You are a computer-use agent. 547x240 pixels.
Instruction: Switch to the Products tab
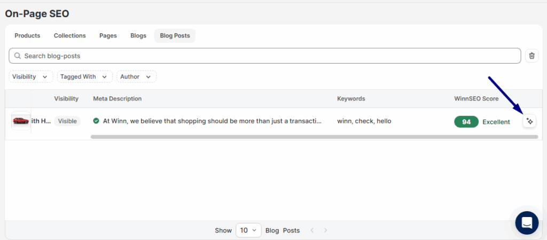[27, 36]
